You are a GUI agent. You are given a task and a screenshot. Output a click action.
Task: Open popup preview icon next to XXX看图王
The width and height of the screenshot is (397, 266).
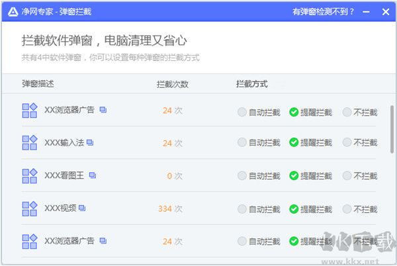(93, 175)
